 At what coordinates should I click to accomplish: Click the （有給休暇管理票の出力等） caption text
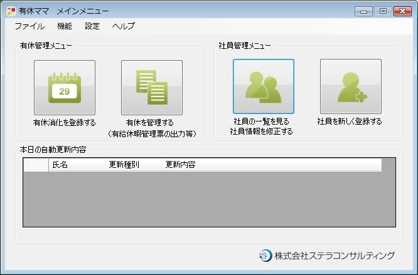click(152, 133)
